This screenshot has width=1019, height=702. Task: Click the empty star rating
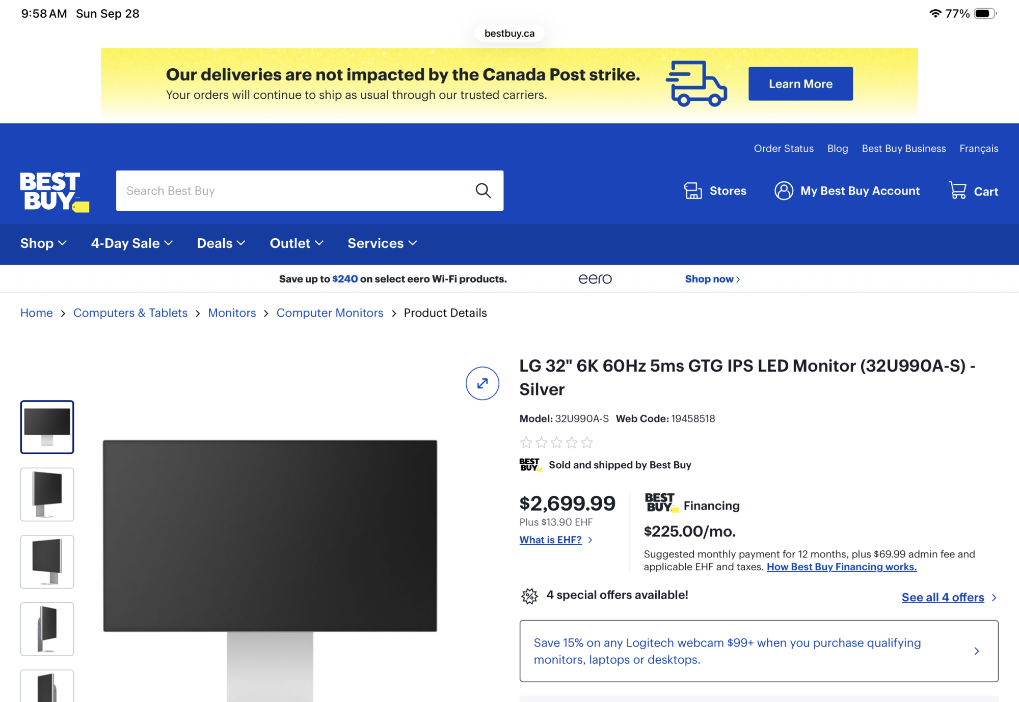click(x=556, y=442)
